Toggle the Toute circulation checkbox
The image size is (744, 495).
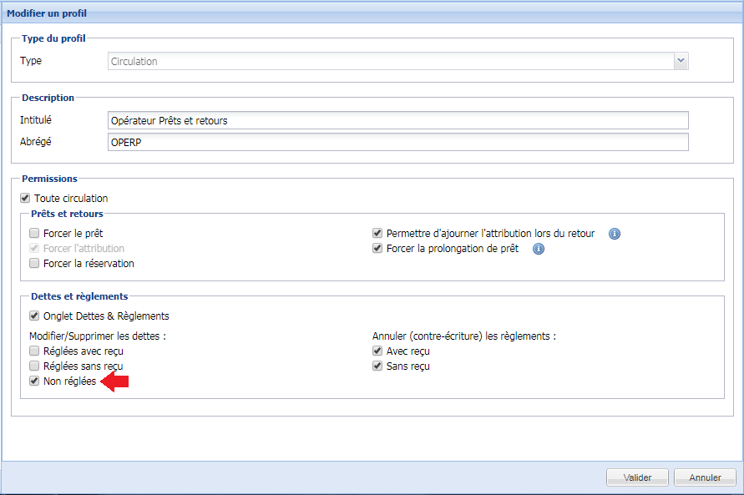[25, 199]
